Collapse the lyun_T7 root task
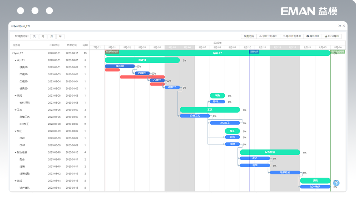Image resolution: width=356 pixels, height=200 pixels. pos(13,53)
